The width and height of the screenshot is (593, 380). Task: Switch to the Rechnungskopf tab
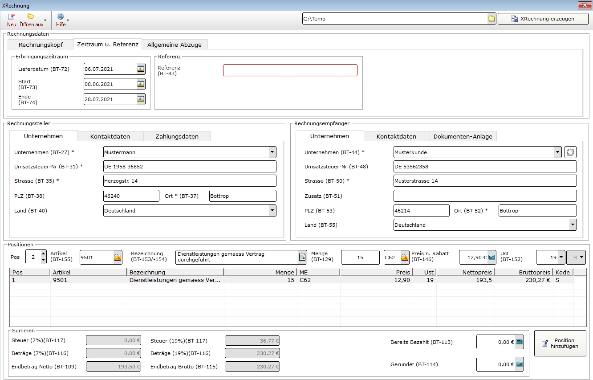(41, 45)
